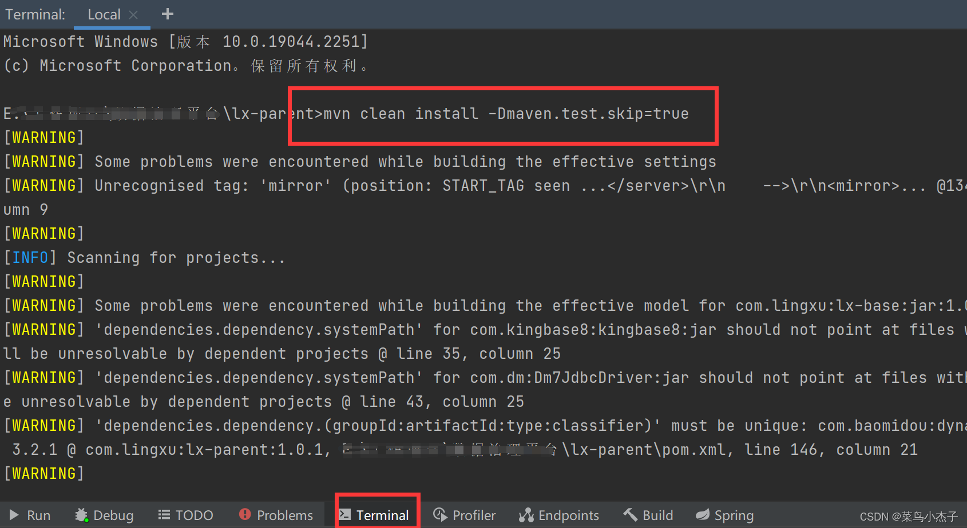Click the 'building the effective settings' warning
967x528 pixels.
point(360,162)
